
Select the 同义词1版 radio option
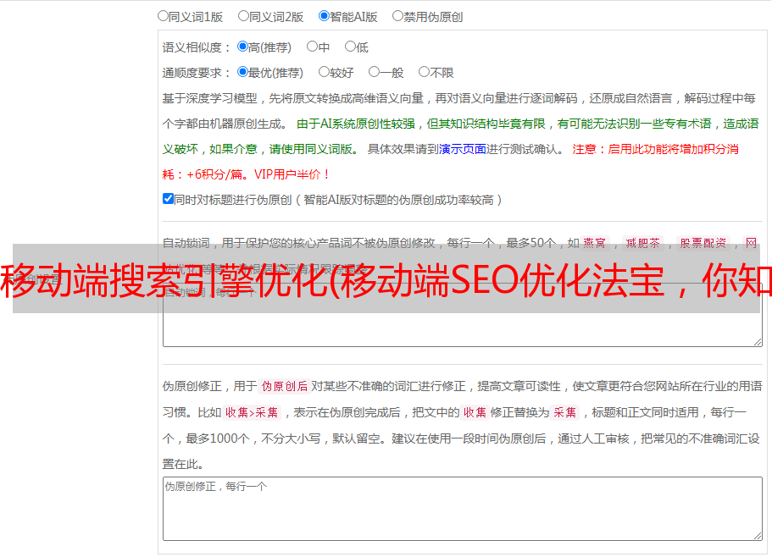[x=163, y=16]
